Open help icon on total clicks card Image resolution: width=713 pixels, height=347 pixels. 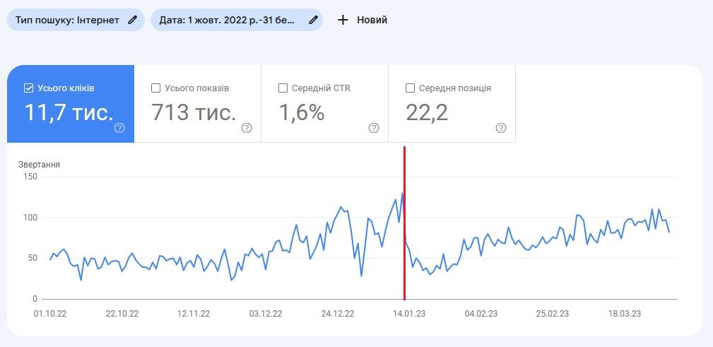(119, 128)
